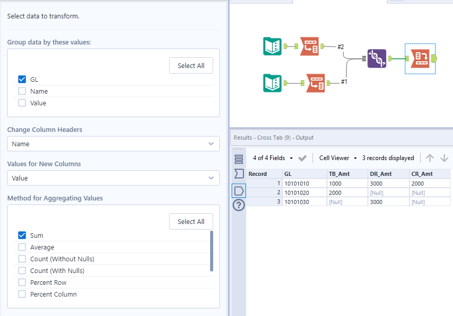Check the Average aggregation method
The image size is (453, 316).
[x=22, y=247]
